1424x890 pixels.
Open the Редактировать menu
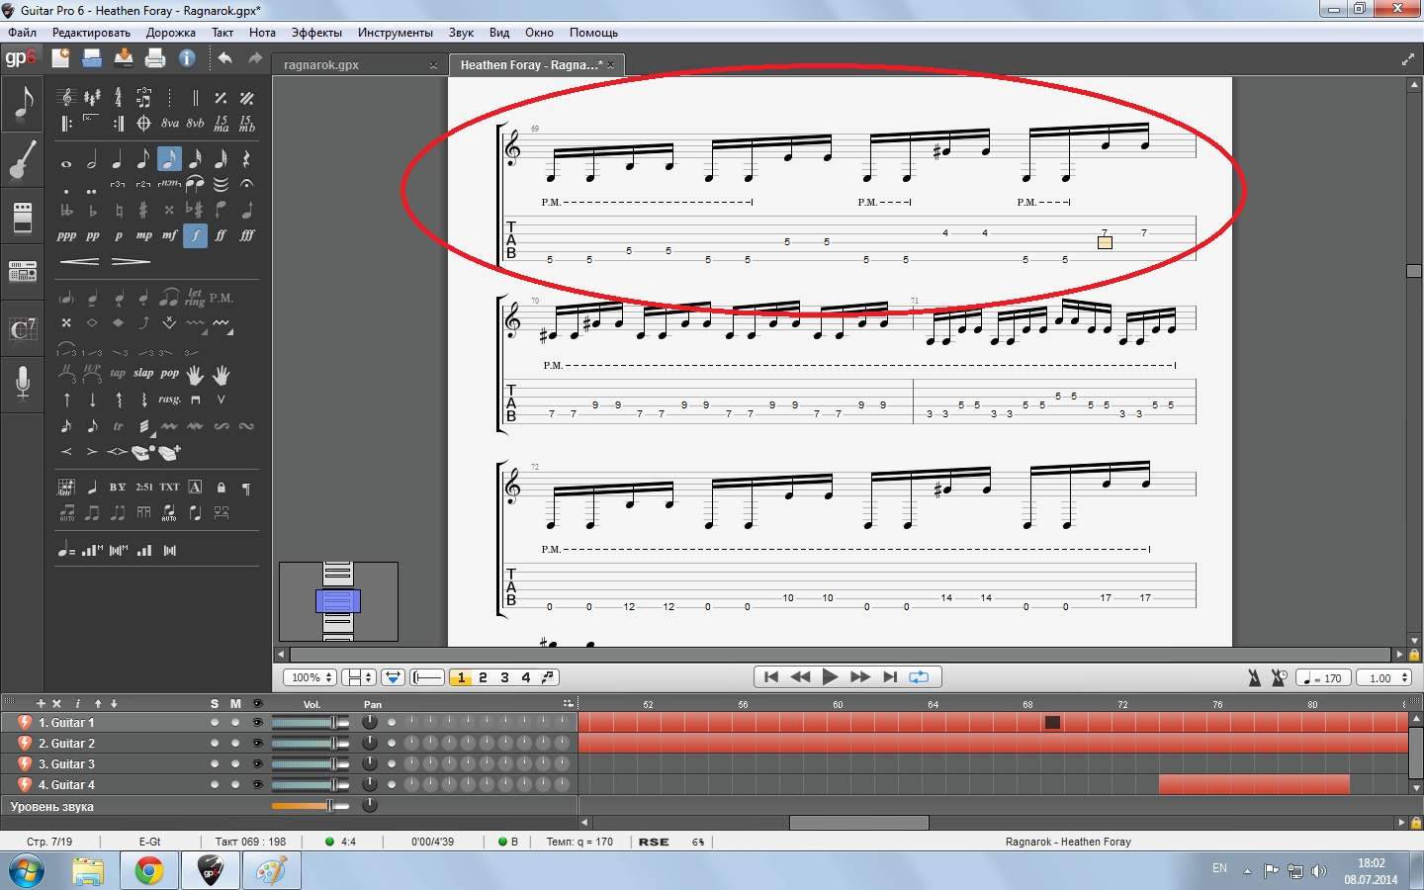click(91, 33)
